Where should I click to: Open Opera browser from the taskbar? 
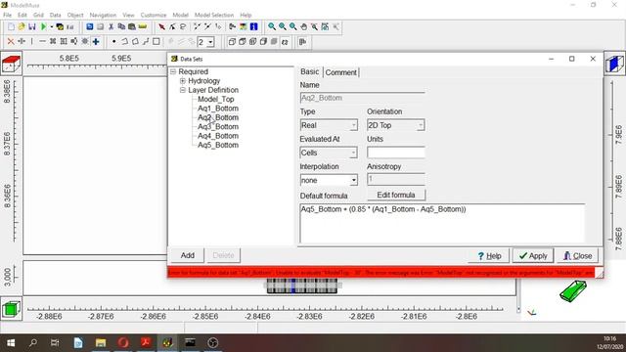(123, 343)
